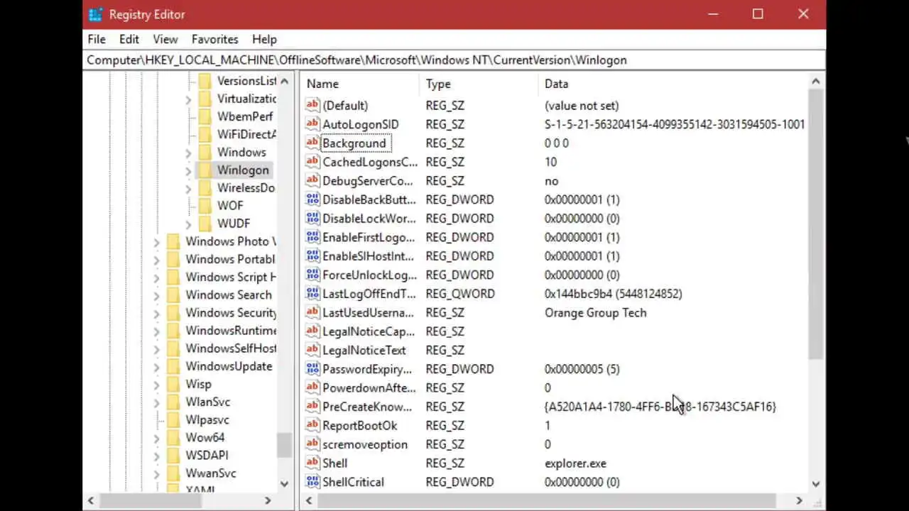Click the DWORD icon beside DisableBackButt...
The width and height of the screenshot is (909, 511).
point(312,199)
